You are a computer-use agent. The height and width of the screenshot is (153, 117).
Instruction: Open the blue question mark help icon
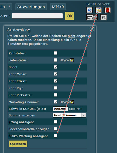[x=89, y=10]
